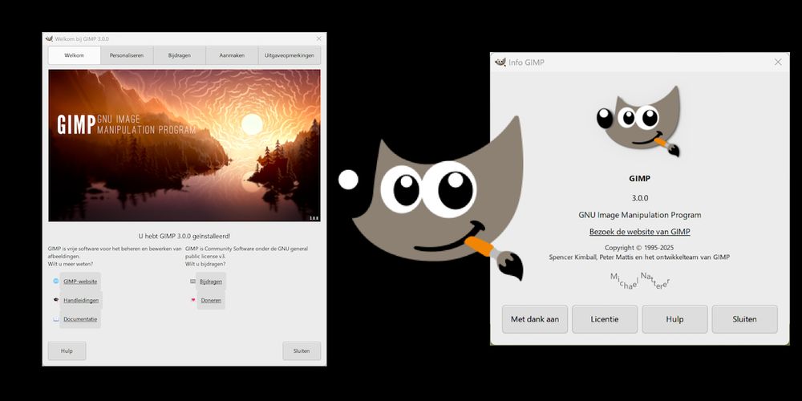802x401 pixels.
Task: Close the Info GIMP dialog
Action: tap(778, 62)
